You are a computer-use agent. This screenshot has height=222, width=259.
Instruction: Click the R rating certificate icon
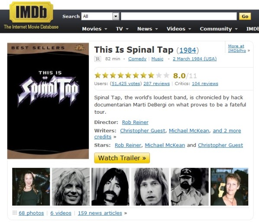coord(97,59)
